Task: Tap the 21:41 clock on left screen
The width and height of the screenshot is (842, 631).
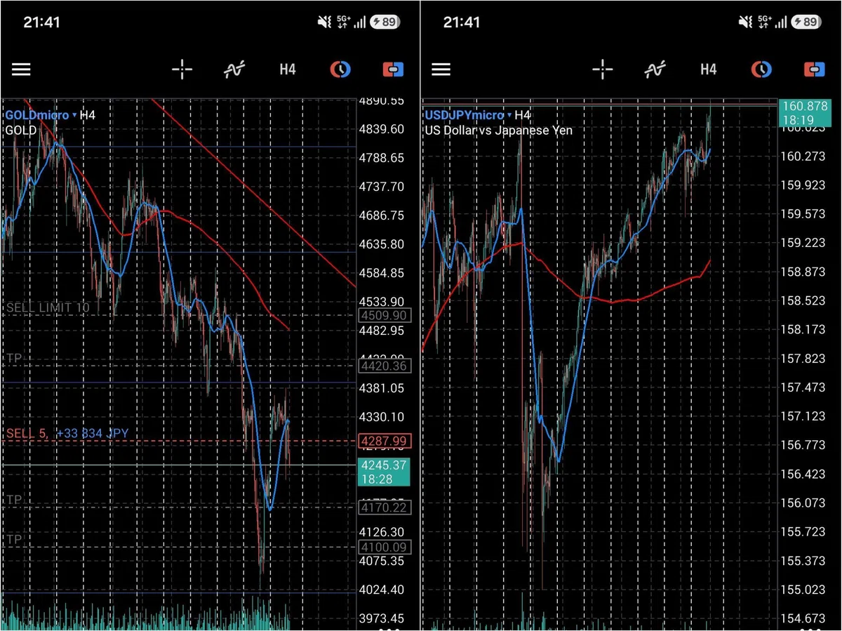Action: point(41,22)
